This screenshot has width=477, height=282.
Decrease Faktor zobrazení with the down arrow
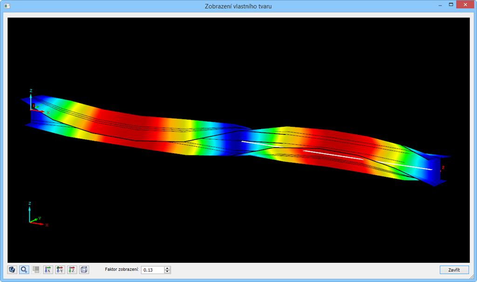167,271
